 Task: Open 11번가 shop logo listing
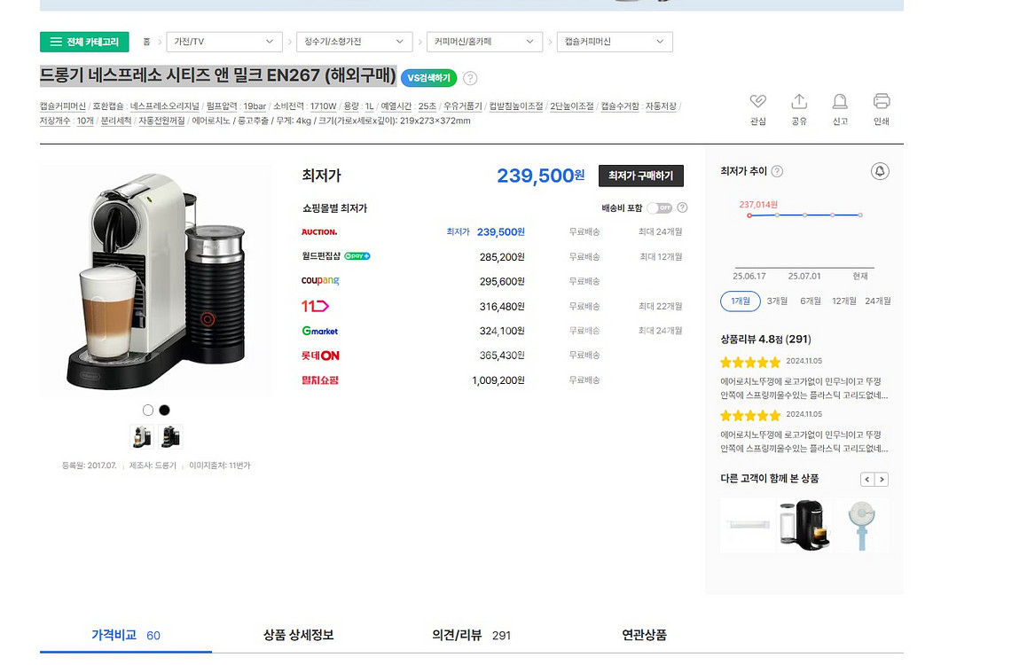pyautogui.click(x=315, y=306)
